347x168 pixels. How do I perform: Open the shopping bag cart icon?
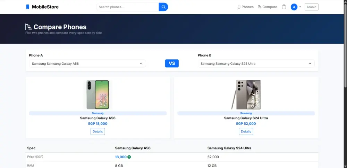[284, 7]
